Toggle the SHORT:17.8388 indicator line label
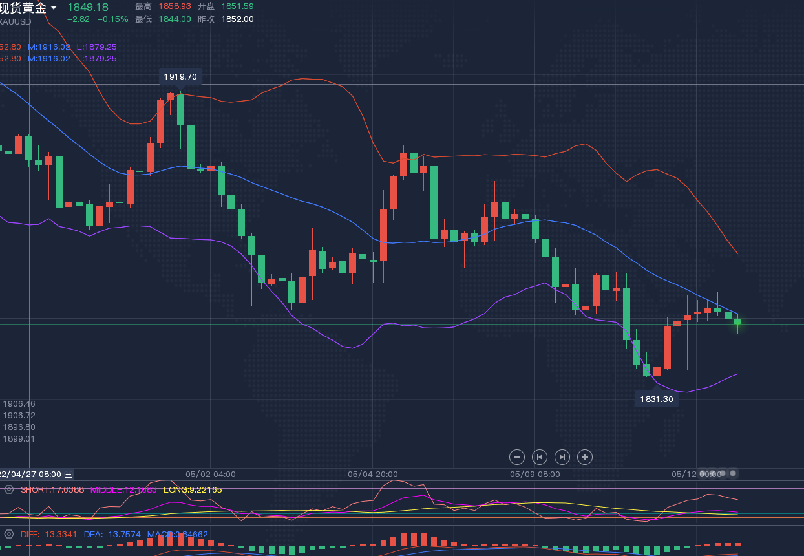Image resolution: width=804 pixels, height=556 pixels. tap(52, 489)
